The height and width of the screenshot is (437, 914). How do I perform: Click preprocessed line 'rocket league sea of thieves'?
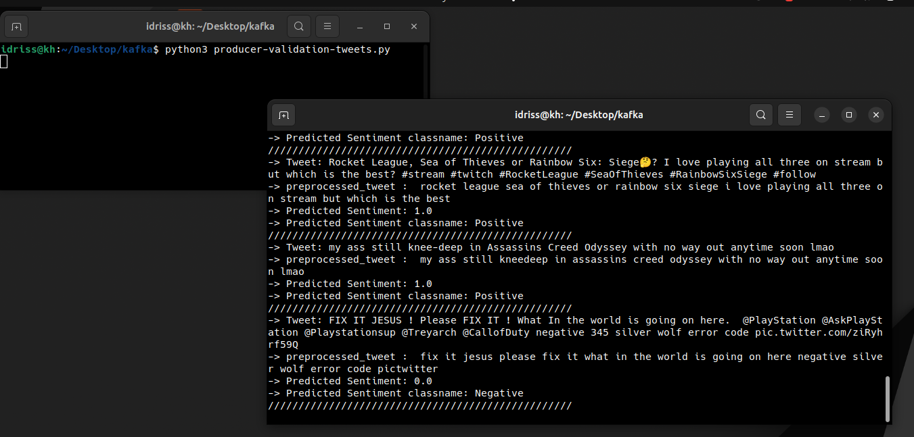coord(576,192)
